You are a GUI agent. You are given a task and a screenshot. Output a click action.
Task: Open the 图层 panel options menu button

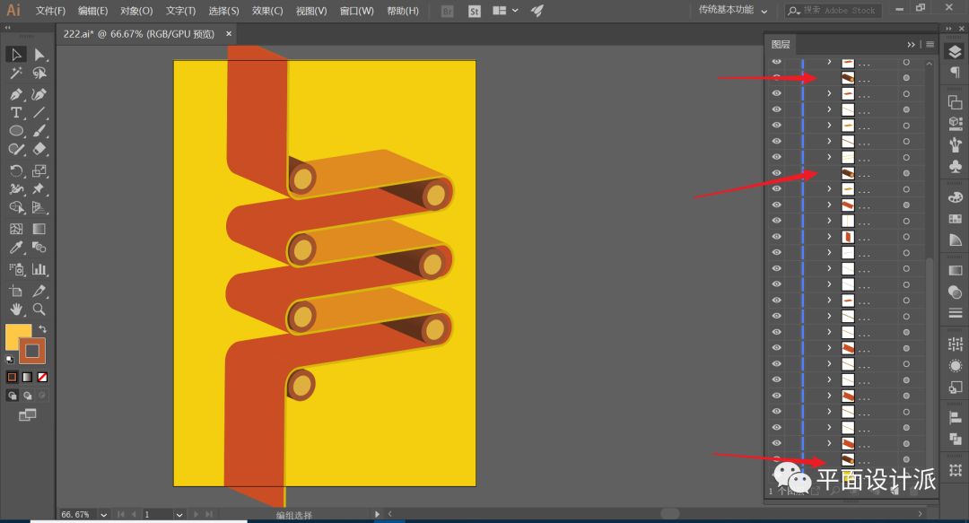pos(930,44)
